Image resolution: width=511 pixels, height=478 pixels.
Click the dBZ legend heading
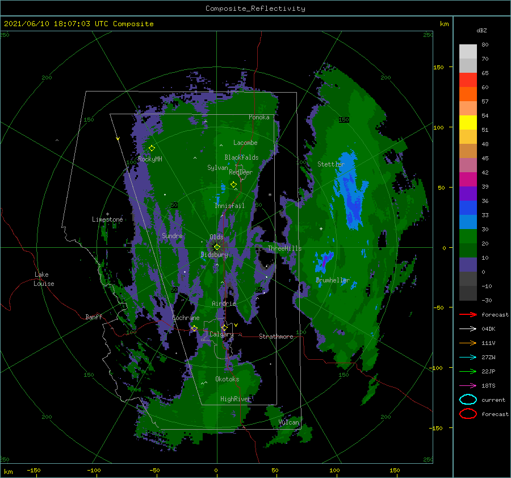pyautogui.click(x=481, y=30)
